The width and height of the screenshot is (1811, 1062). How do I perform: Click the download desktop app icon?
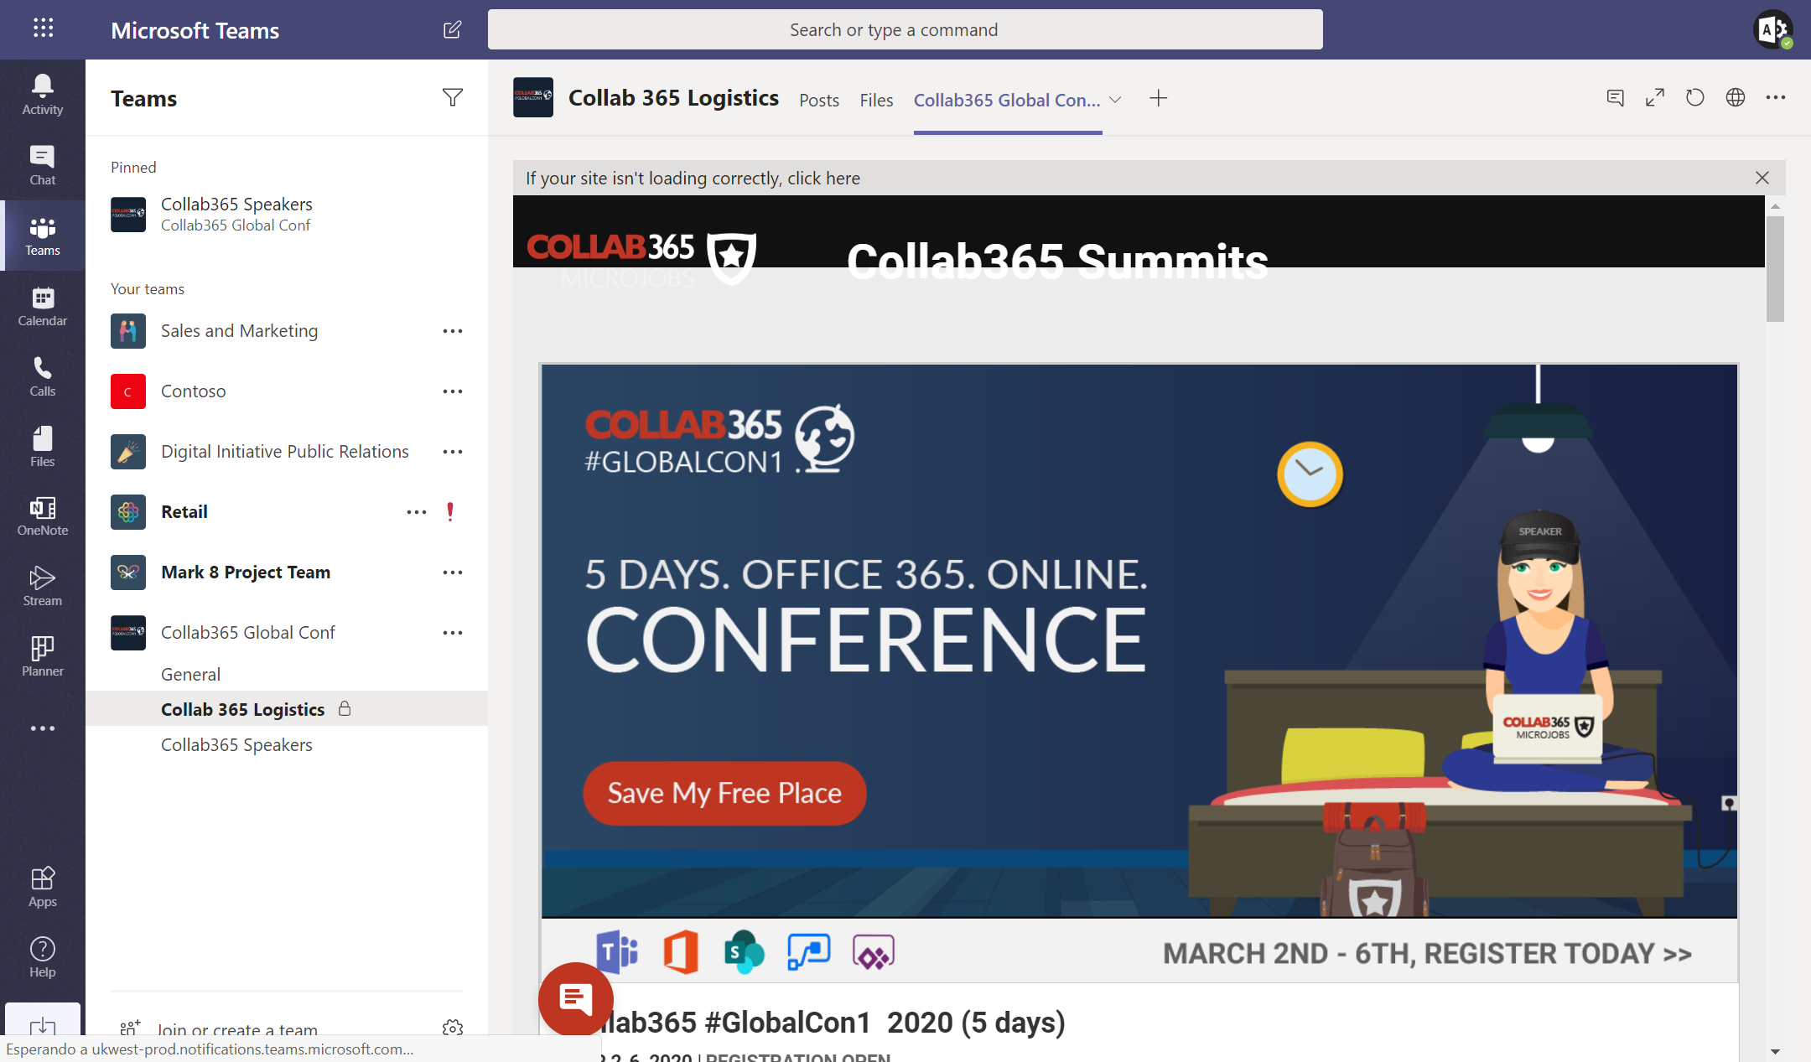(x=43, y=1024)
